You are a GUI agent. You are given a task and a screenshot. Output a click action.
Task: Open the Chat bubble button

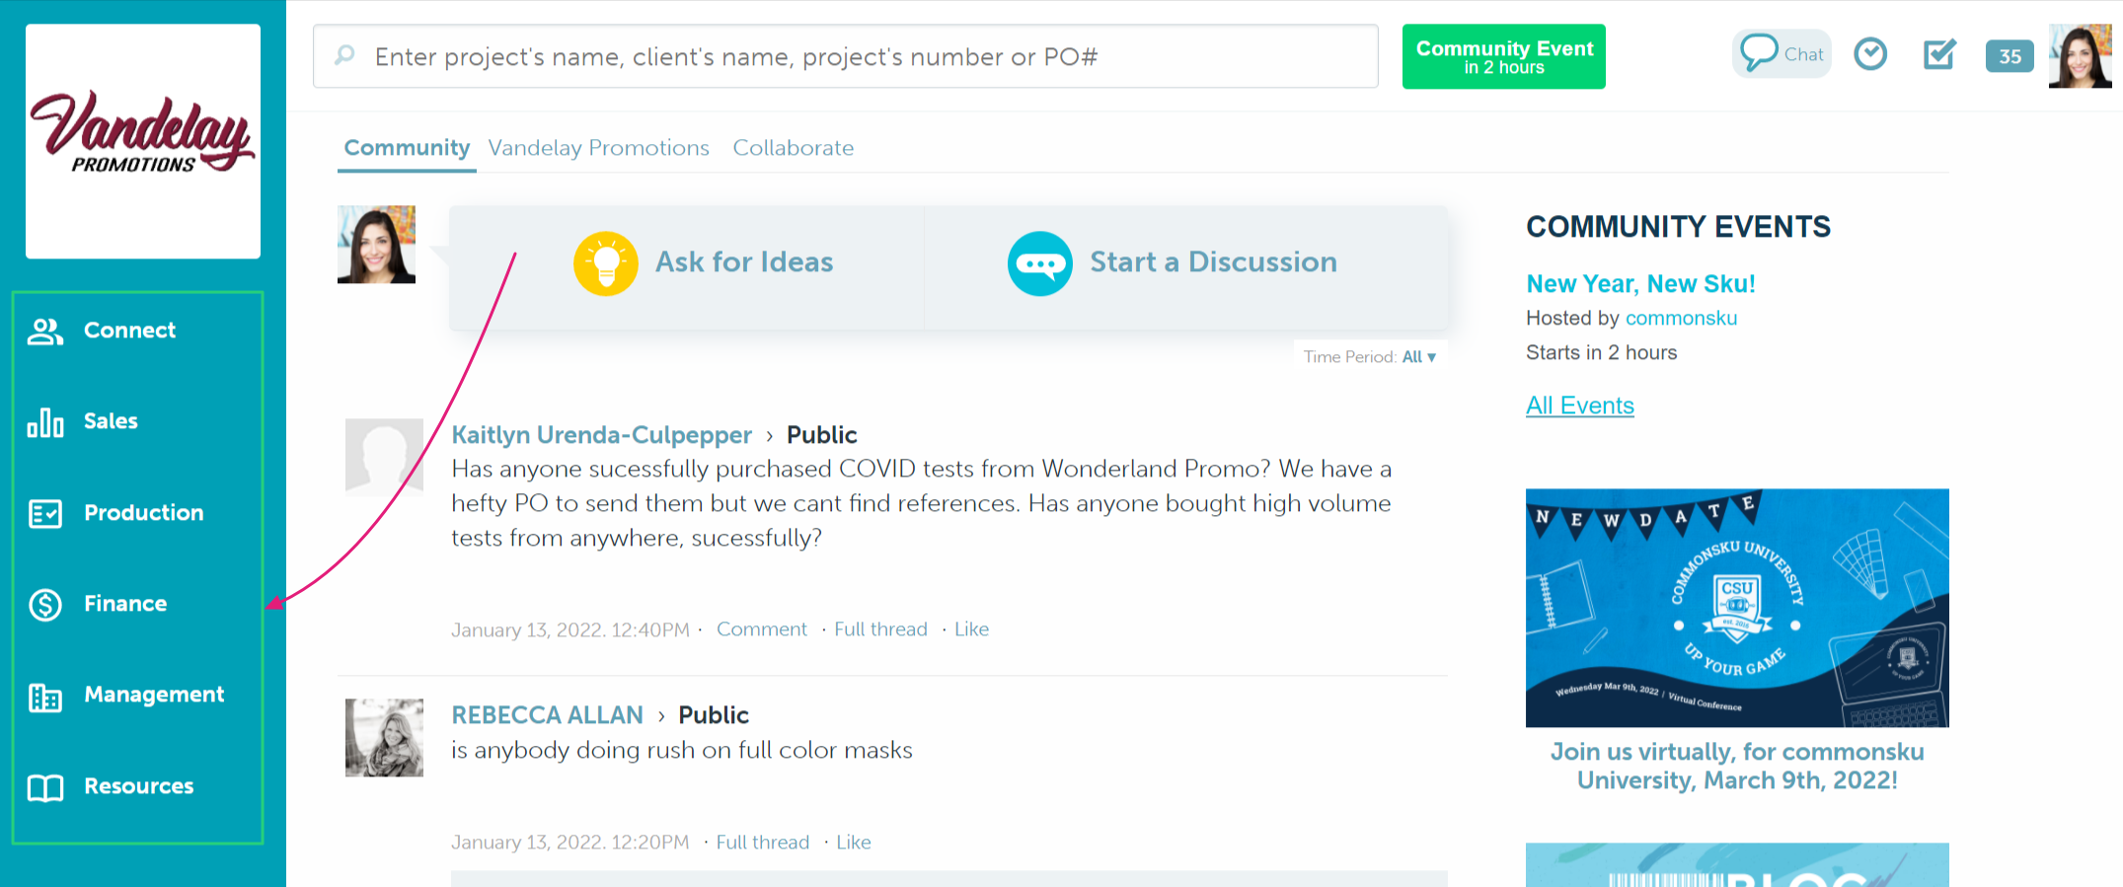pyautogui.click(x=1782, y=53)
